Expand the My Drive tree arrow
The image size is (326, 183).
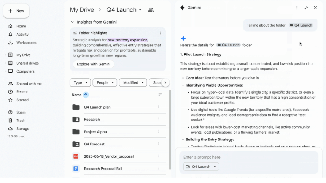pos(6,55)
